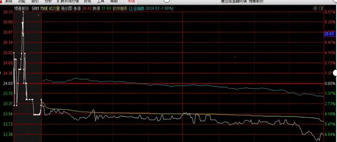Open the 分析 menu
337x142 pixels.
coord(48,1)
